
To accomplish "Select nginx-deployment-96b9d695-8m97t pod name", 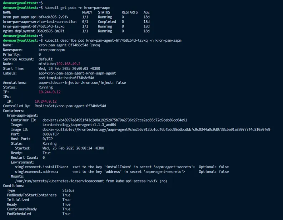I will click(34, 31).
